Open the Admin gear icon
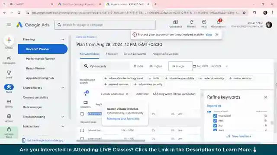This screenshot has width=277, height=155. pyautogui.click(x=9, y=116)
